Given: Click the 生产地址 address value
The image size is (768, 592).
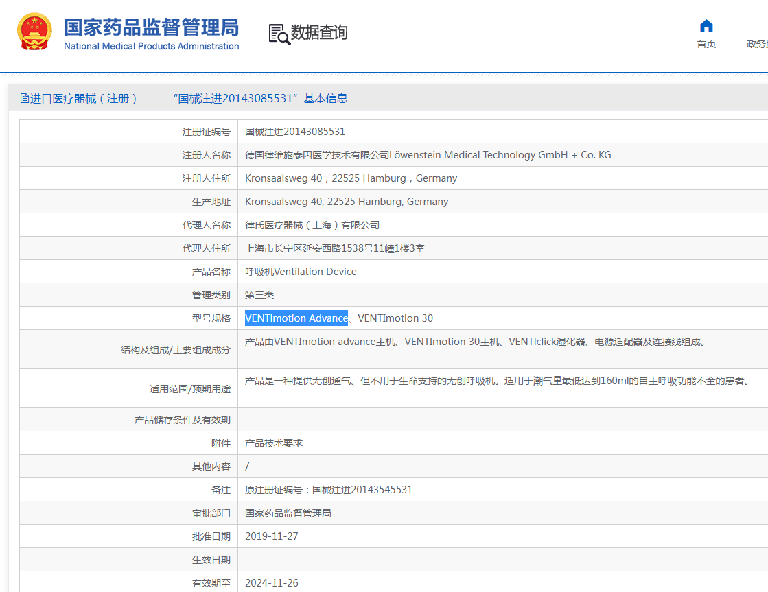Looking at the screenshot, I should 347,202.
